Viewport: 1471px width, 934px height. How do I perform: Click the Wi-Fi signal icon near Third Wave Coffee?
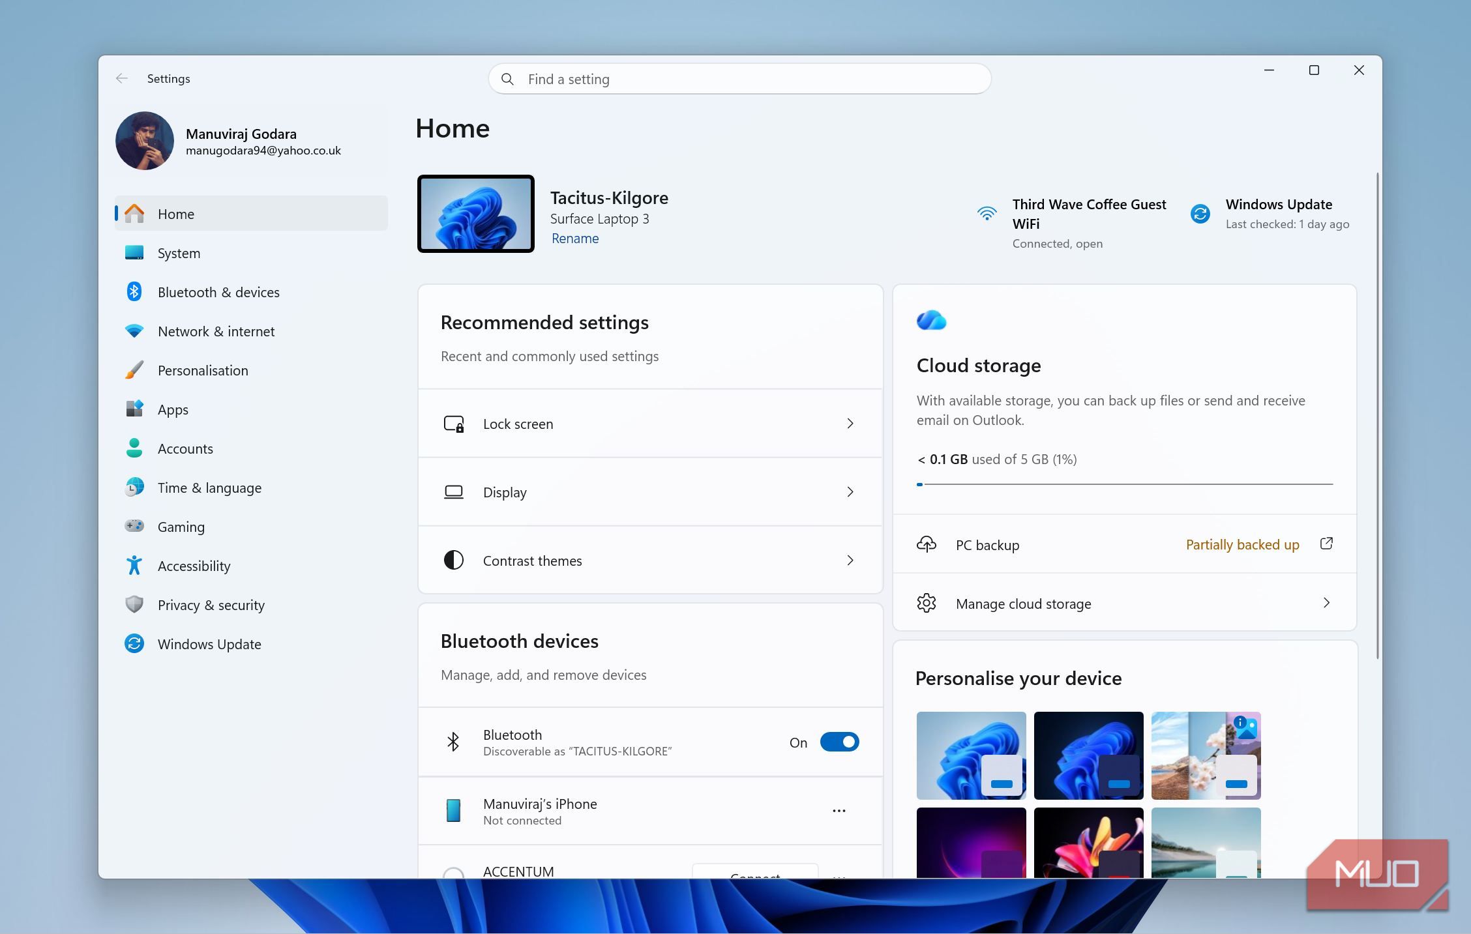(987, 213)
